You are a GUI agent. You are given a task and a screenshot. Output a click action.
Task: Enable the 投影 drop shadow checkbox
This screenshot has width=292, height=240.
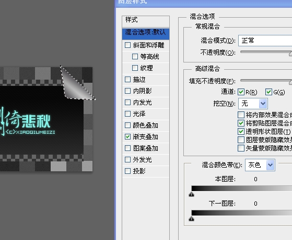(127, 171)
